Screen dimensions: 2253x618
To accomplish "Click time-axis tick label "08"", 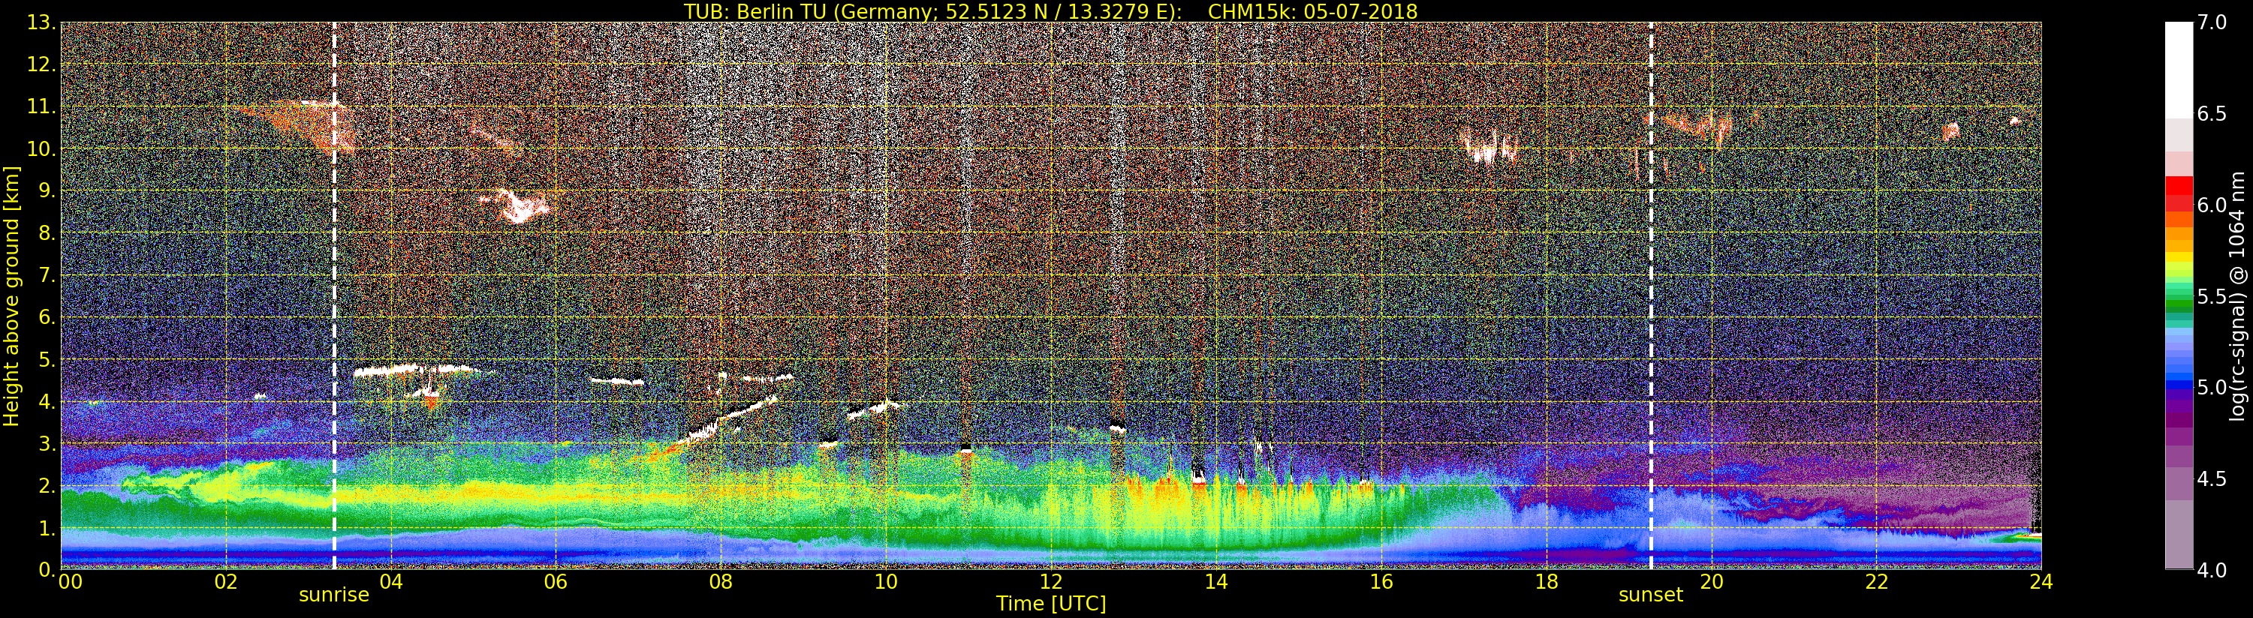I will (721, 582).
